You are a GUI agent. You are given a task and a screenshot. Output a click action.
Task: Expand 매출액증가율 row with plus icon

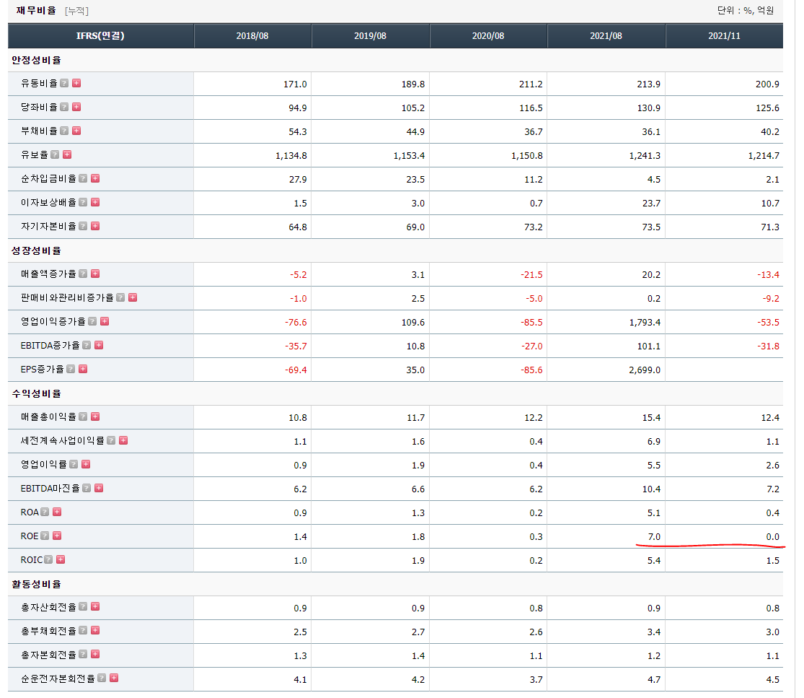click(95, 274)
